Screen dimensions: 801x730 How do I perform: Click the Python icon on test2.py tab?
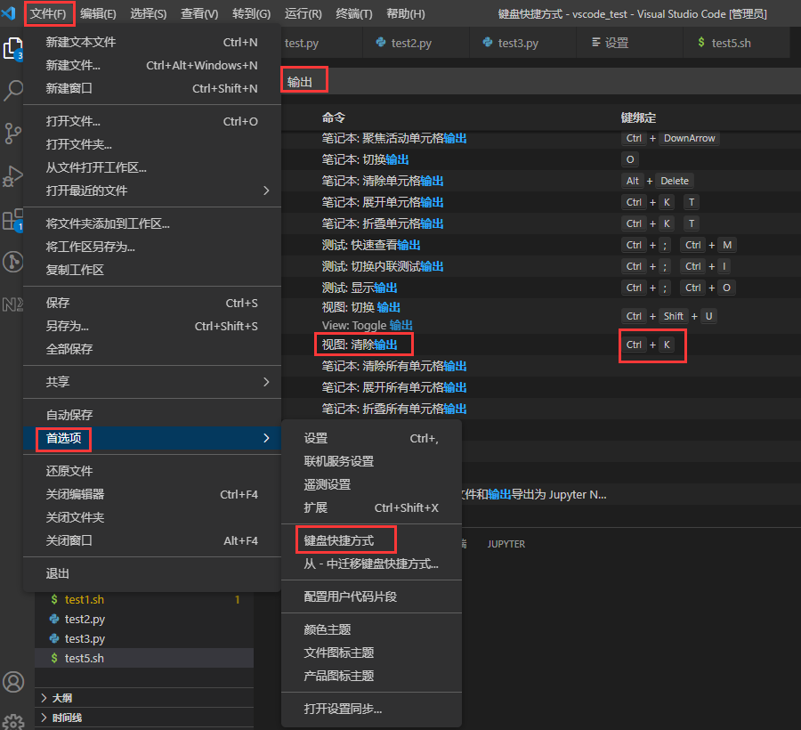click(381, 43)
